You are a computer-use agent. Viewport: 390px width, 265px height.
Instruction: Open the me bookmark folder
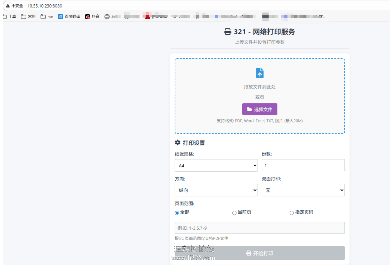[x=47, y=17]
